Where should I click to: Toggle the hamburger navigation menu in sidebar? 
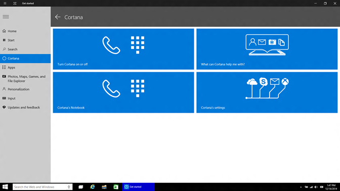pyautogui.click(x=6, y=17)
